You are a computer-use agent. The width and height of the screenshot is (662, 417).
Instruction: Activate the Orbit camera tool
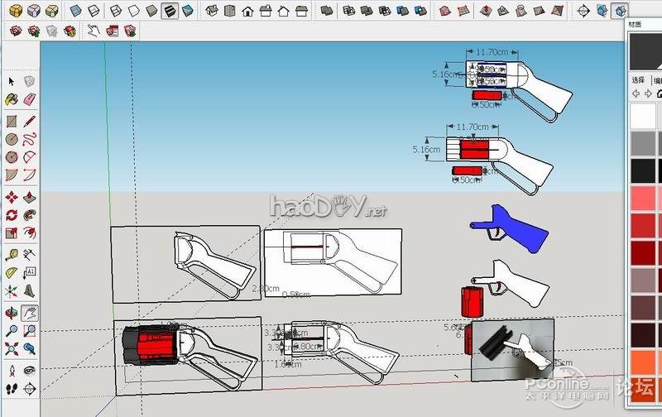click(12, 313)
